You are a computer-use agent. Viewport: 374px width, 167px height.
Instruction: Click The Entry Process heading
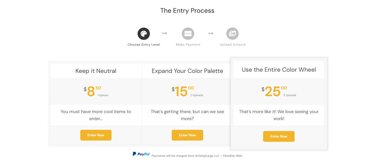click(x=187, y=11)
